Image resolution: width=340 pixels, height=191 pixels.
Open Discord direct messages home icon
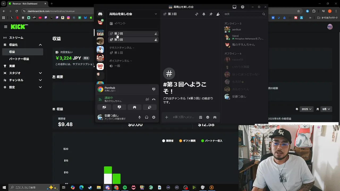(100, 14)
